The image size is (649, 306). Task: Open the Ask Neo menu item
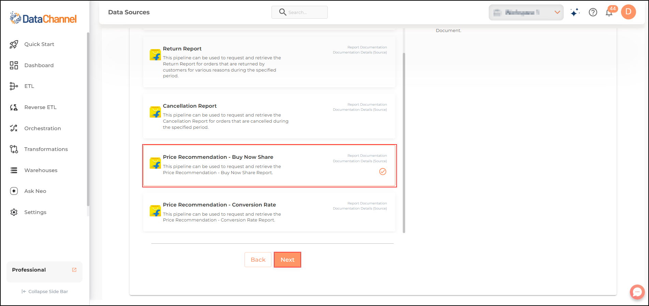(x=35, y=191)
